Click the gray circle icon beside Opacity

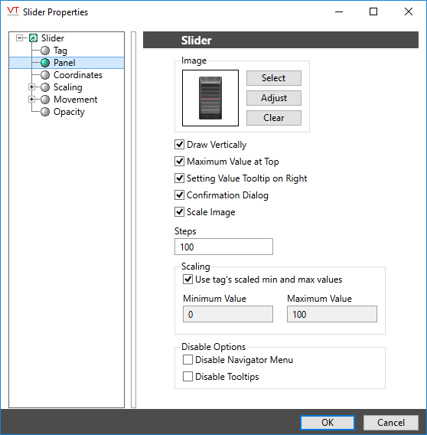point(45,112)
